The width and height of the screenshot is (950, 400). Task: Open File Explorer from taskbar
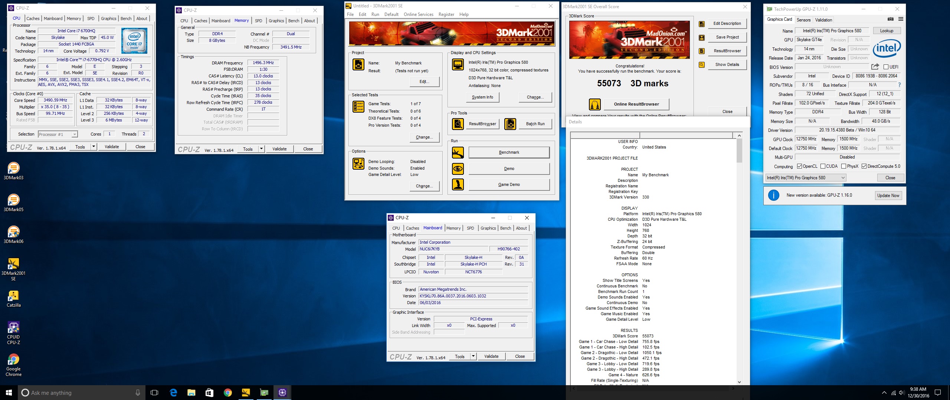click(x=191, y=393)
